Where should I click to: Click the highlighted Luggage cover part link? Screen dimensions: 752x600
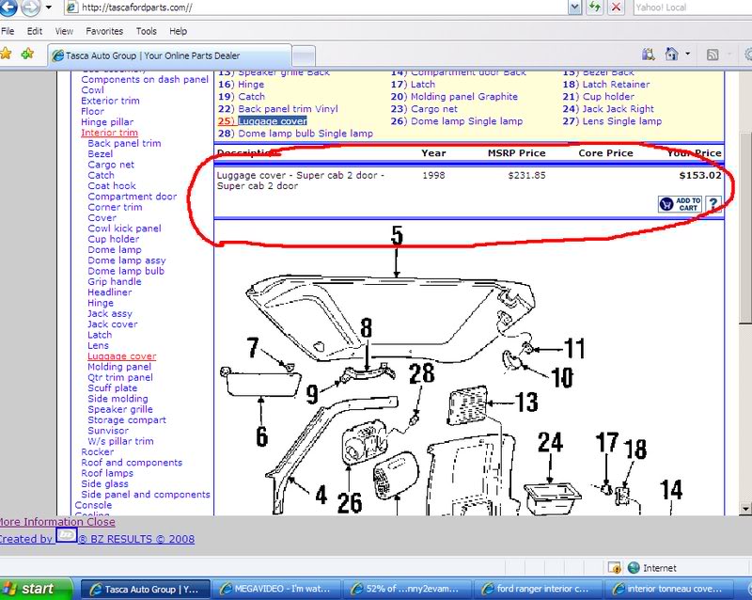point(273,121)
